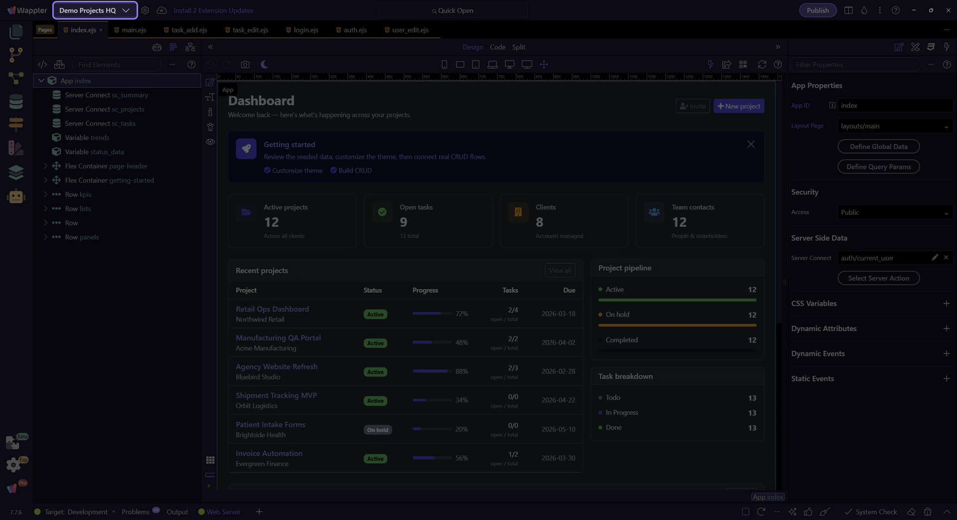Toggle the Build CRUD checkbox

coord(333,171)
